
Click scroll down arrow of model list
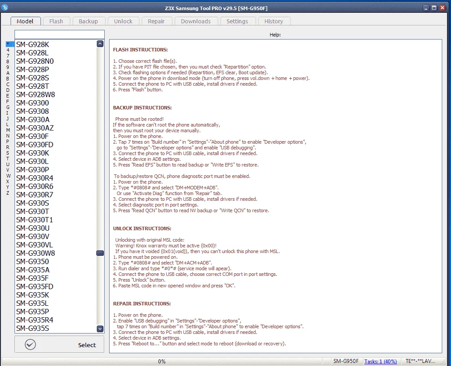[x=100, y=329]
